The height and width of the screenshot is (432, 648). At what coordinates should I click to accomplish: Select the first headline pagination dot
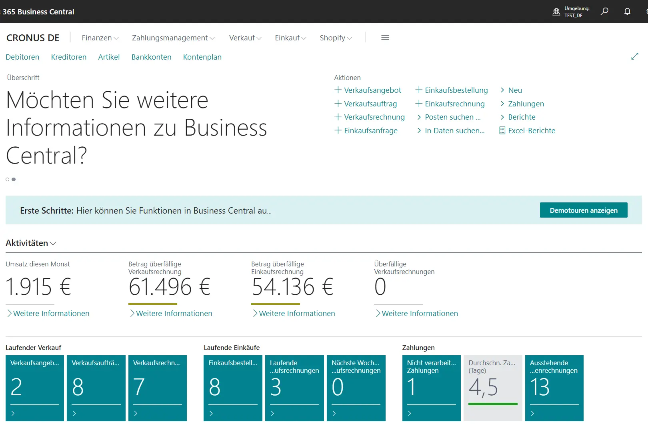click(7, 180)
